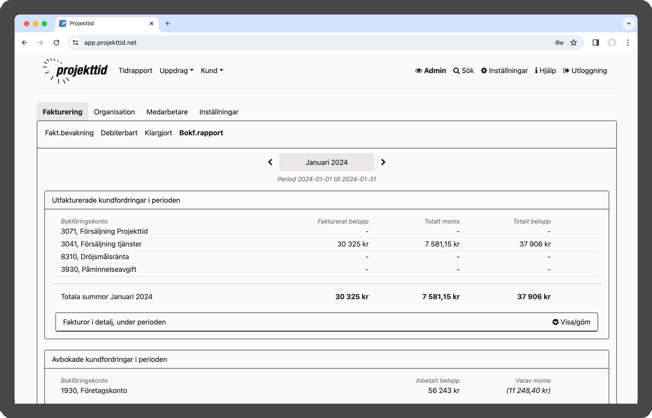Advance to next month with right chevron
The width and height of the screenshot is (652, 418).
tap(383, 162)
